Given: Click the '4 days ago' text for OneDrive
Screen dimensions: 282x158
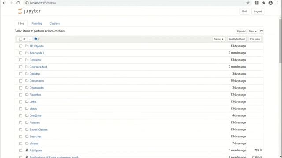Looking at the screenshot, I should (x=239, y=115).
